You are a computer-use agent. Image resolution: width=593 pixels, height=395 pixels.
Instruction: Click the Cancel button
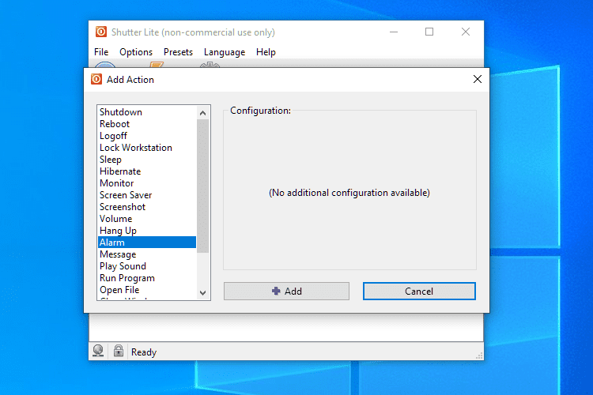[x=419, y=291]
